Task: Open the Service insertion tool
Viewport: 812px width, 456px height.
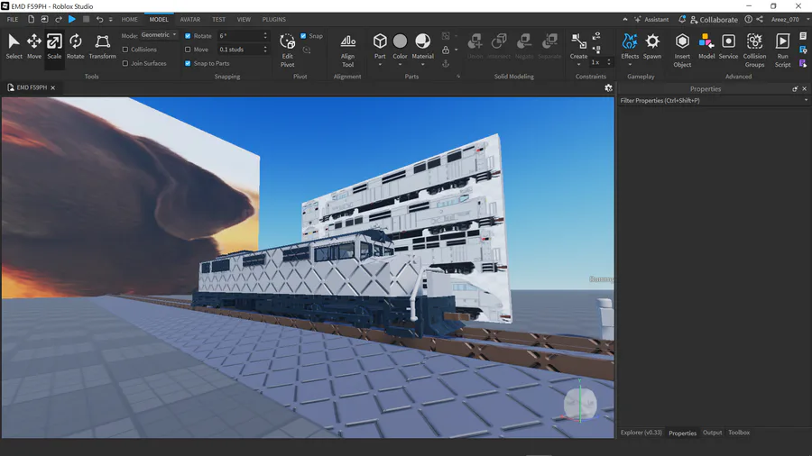Action: pos(728,46)
